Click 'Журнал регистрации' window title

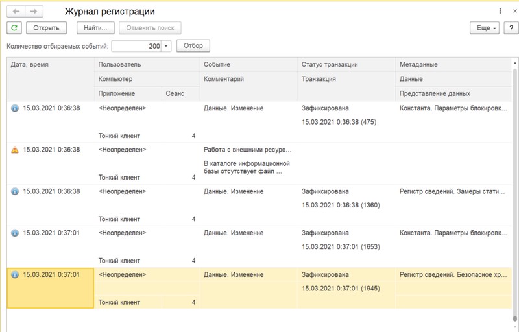pos(110,12)
